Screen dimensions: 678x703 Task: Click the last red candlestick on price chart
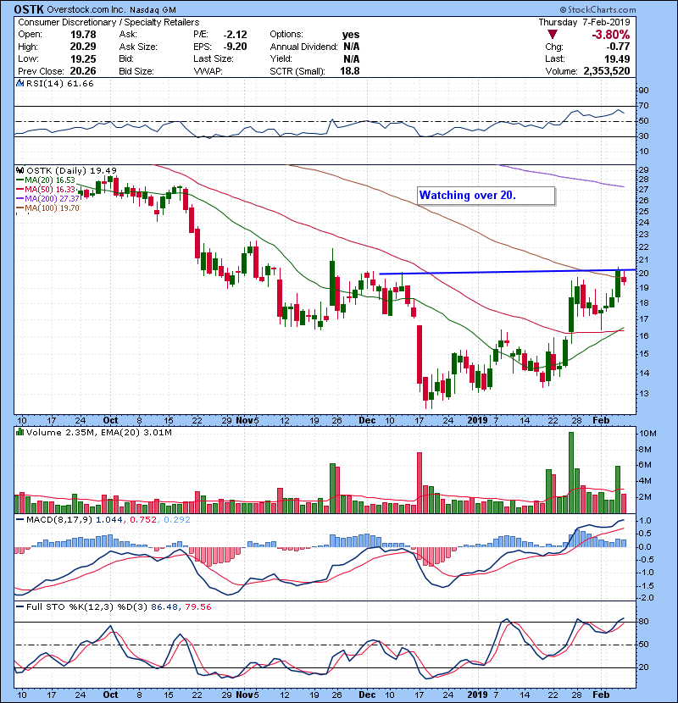[624, 280]
